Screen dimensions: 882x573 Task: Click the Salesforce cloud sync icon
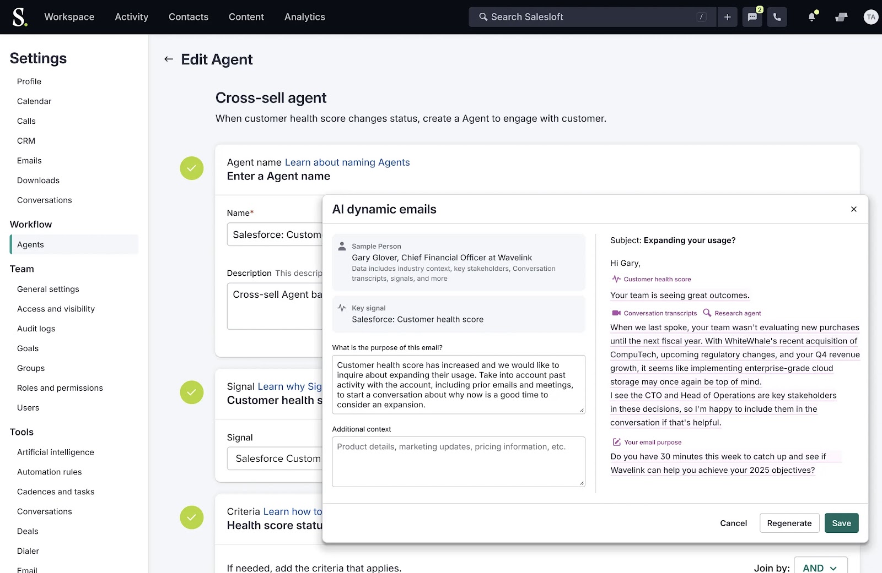coord(841,17)
